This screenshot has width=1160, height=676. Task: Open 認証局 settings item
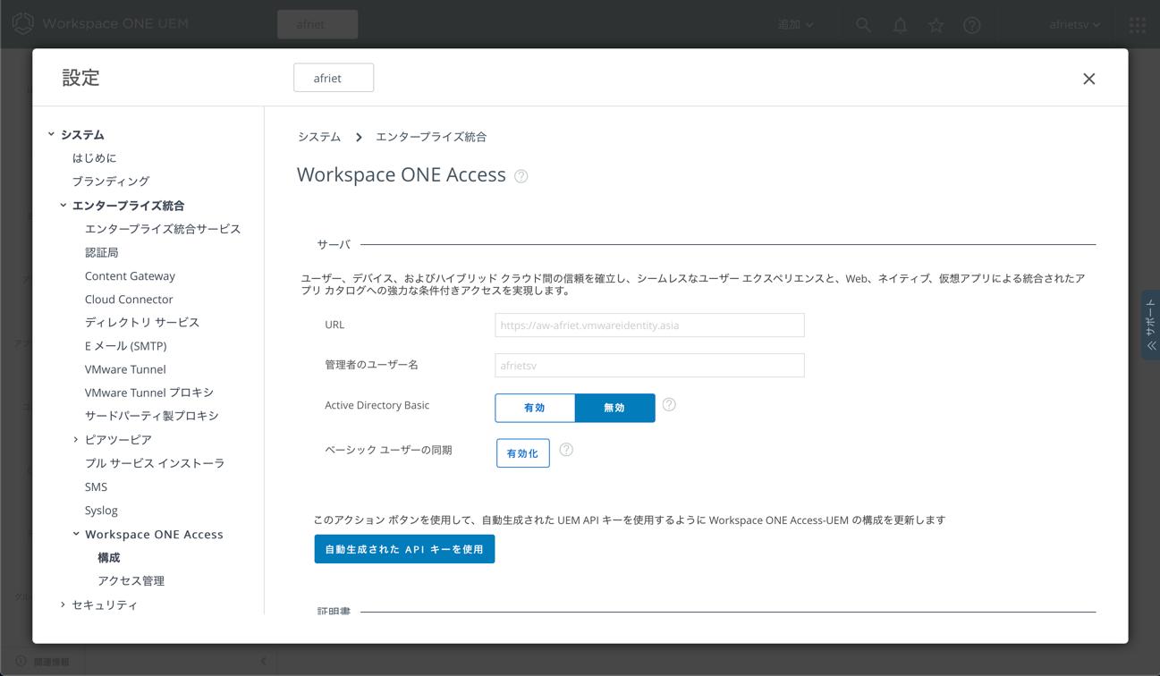point(102,253)
